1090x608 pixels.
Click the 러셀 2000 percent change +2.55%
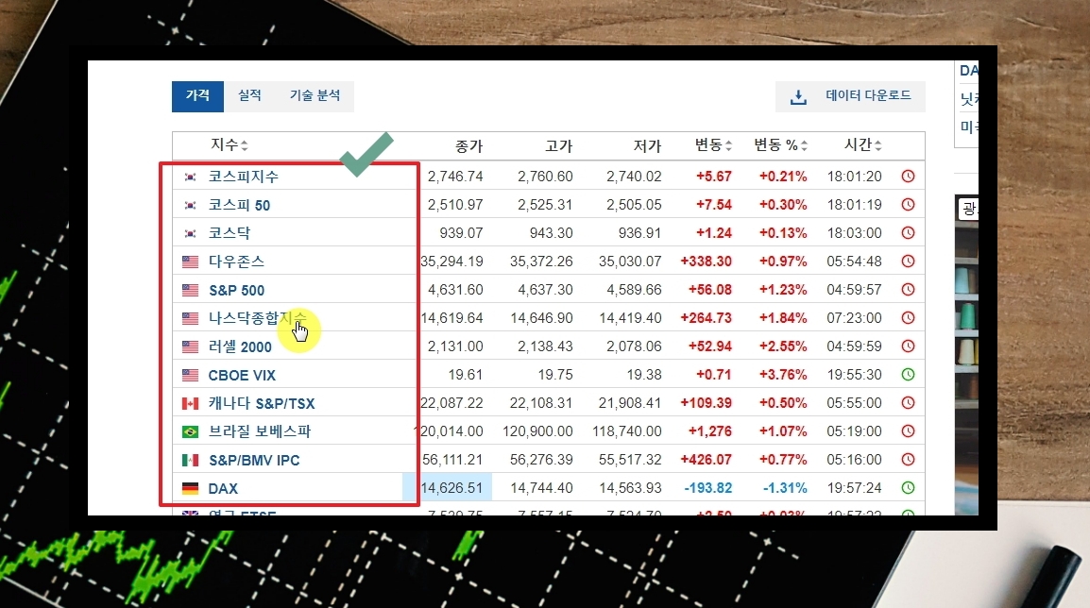click(x=783, y=346)
